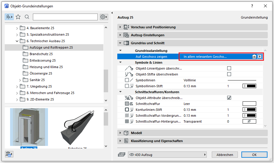Click the story icon in Auf Geschoss zeigen row
This screenshot has height=163, width=274.
click(x=254, y=57)
